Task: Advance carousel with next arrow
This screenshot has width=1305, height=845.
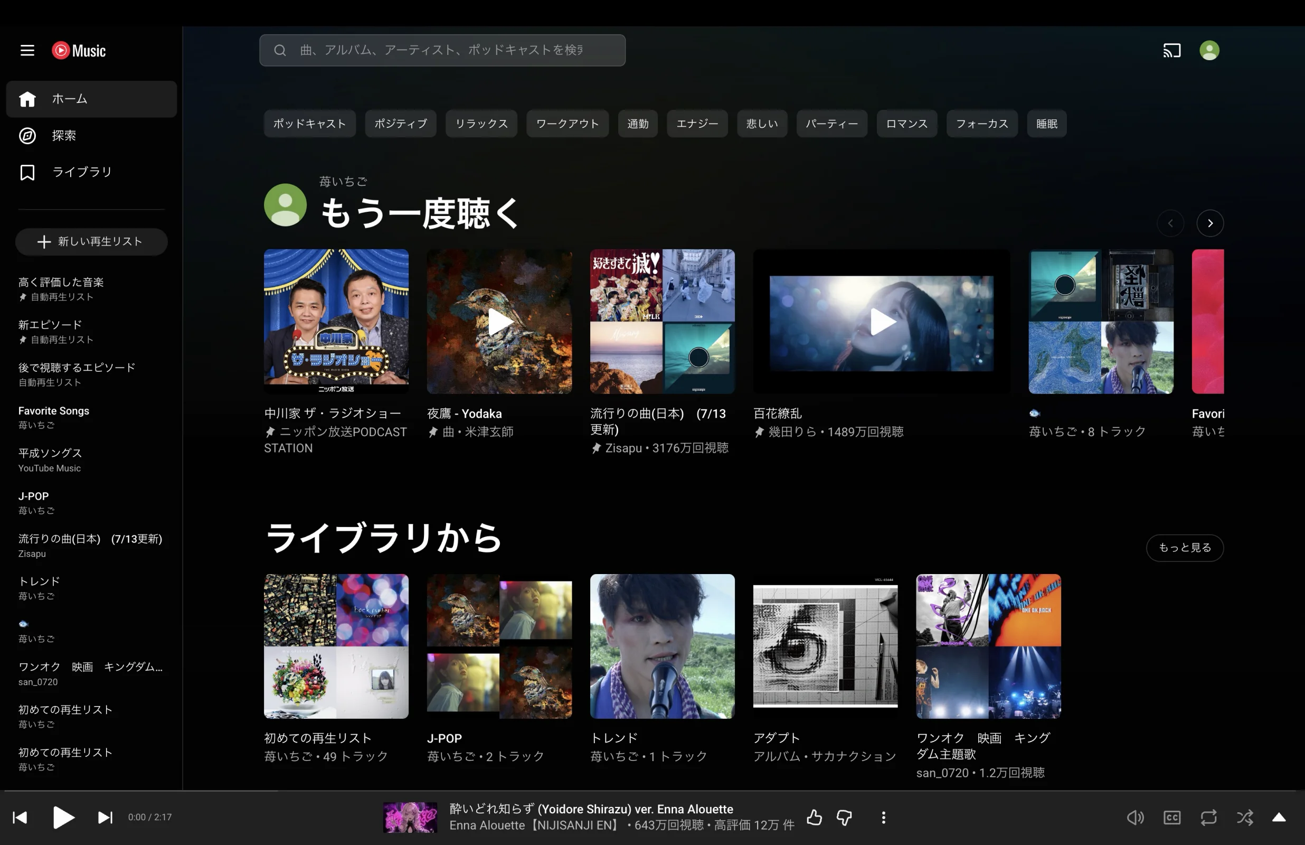Action: (x=1210, y=223)
